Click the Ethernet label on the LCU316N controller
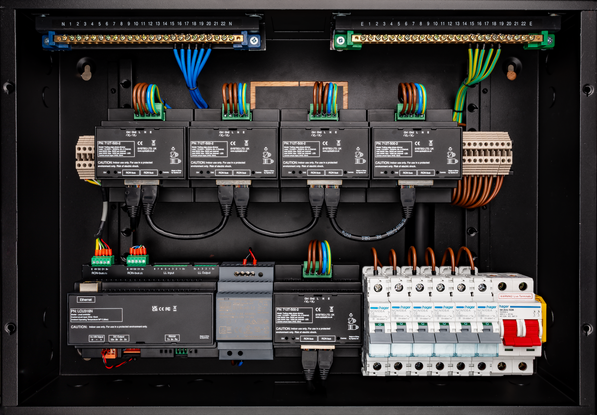Image resolution: width=597 pixels, height=415 pixels. click(86, 300)
